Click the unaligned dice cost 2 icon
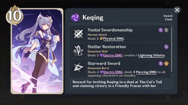Image resolution: width=188 pixels, height=105 pixels. (x=166, y=30)
